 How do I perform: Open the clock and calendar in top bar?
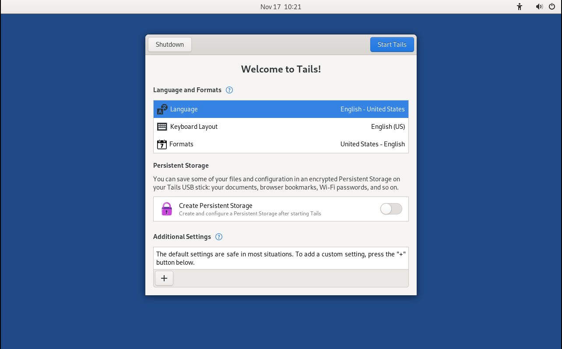[281, 7]
